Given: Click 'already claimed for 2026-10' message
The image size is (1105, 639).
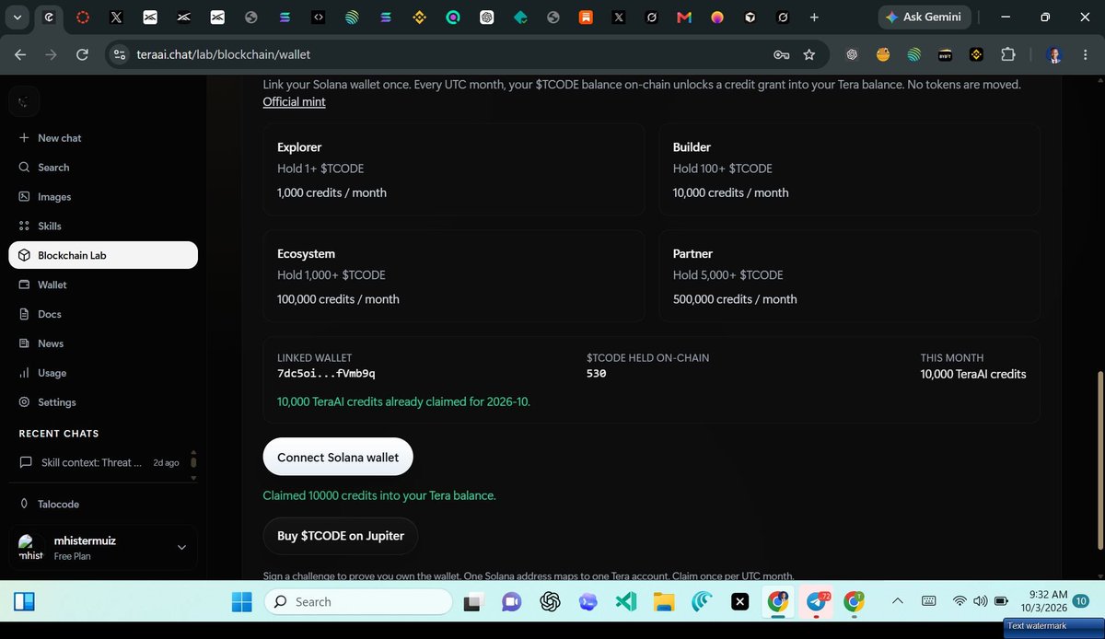Looking at the screenshot, I should (403, 401).
